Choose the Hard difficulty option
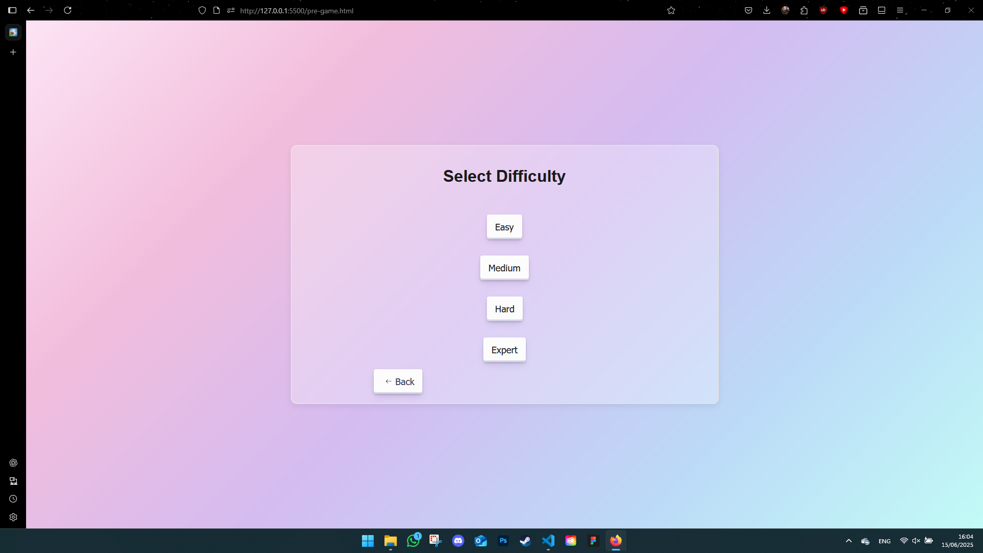 tap(504, 309)
